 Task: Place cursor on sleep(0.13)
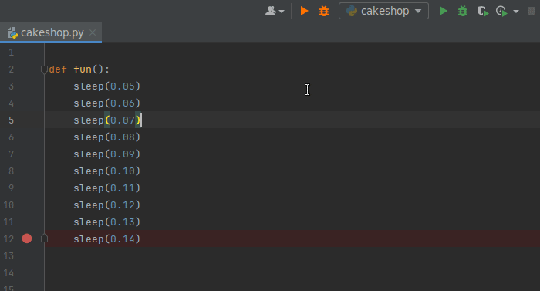106,222
